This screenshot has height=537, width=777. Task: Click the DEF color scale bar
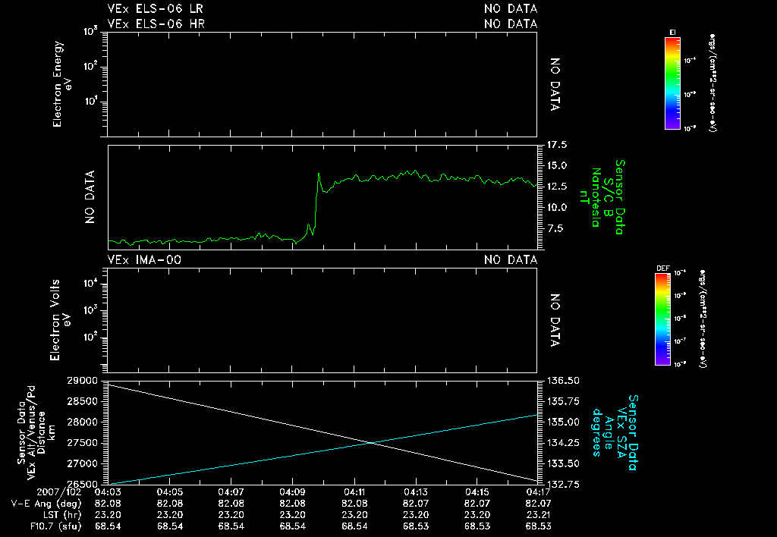(663, 319)
